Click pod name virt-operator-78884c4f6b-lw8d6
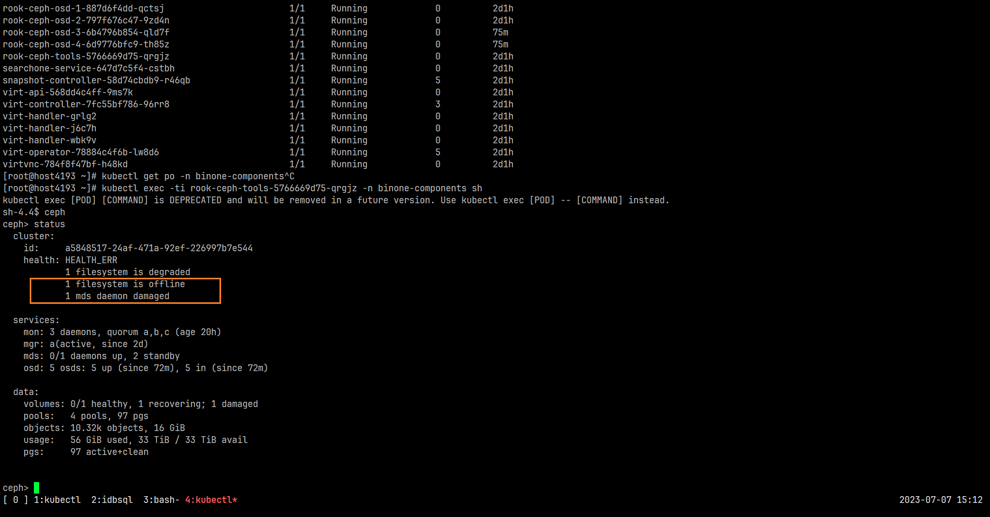The width and height of the screenshot is (990, 517). click(x=81, y=152)
